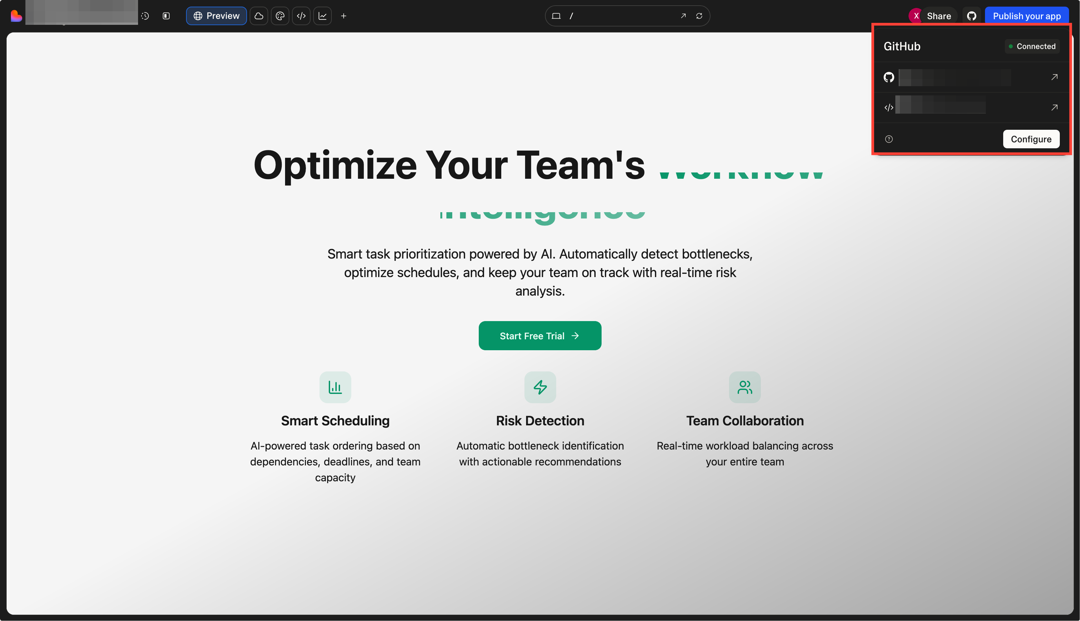This screenshot has width=1080, height=621.
Task: Click the Lovable heart logo
Action: point(16,16)
